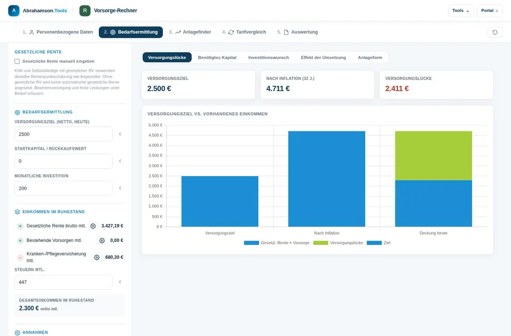Switch to Effekt der Umsetzung sub-tab

click(323, 58)
